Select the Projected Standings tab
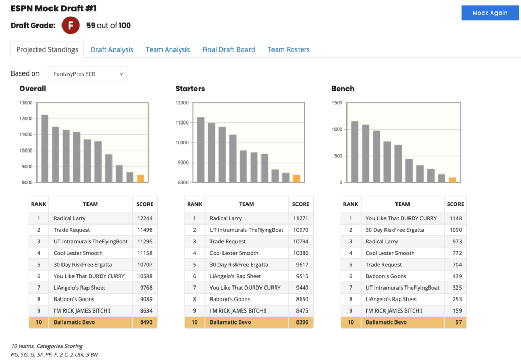Image resolution: width=521 pixels, height=361 pixels. (47, 49)
